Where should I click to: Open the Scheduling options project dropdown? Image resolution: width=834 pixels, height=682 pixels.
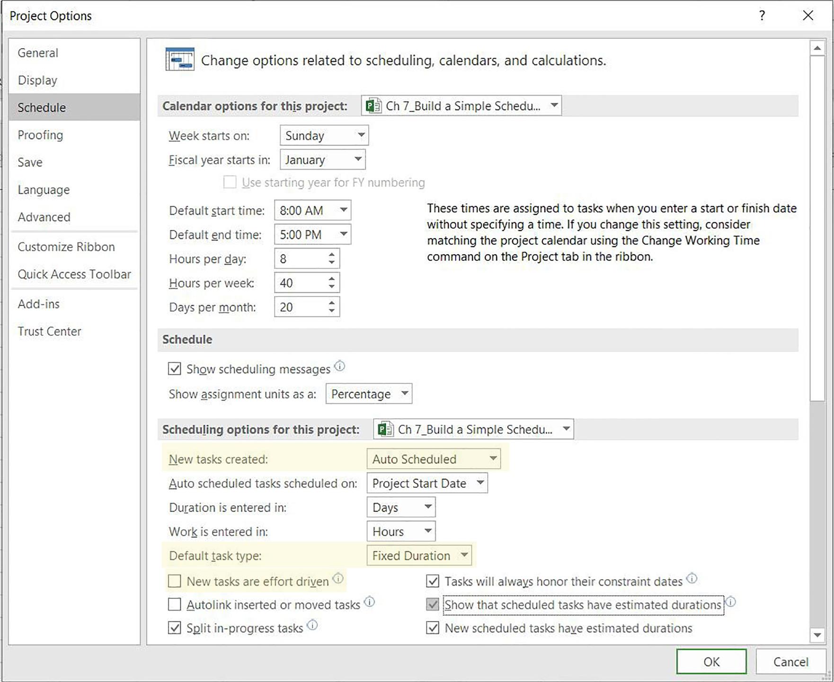click(x=473, y=429)
